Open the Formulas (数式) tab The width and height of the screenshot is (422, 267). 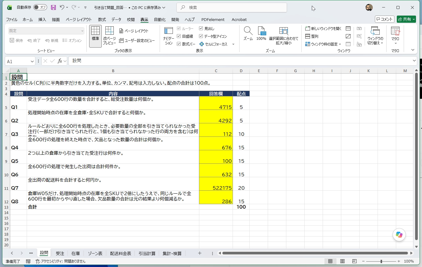point(102,19)
